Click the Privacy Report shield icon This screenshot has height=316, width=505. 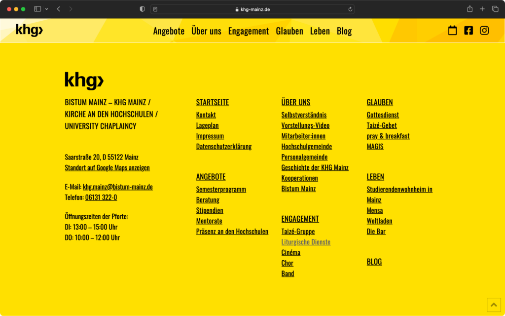pos(142,8)
